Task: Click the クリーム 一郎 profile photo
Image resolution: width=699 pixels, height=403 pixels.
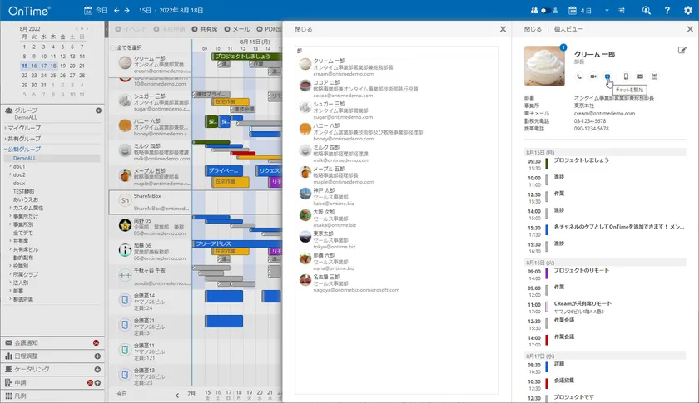Action: point(544,66)
